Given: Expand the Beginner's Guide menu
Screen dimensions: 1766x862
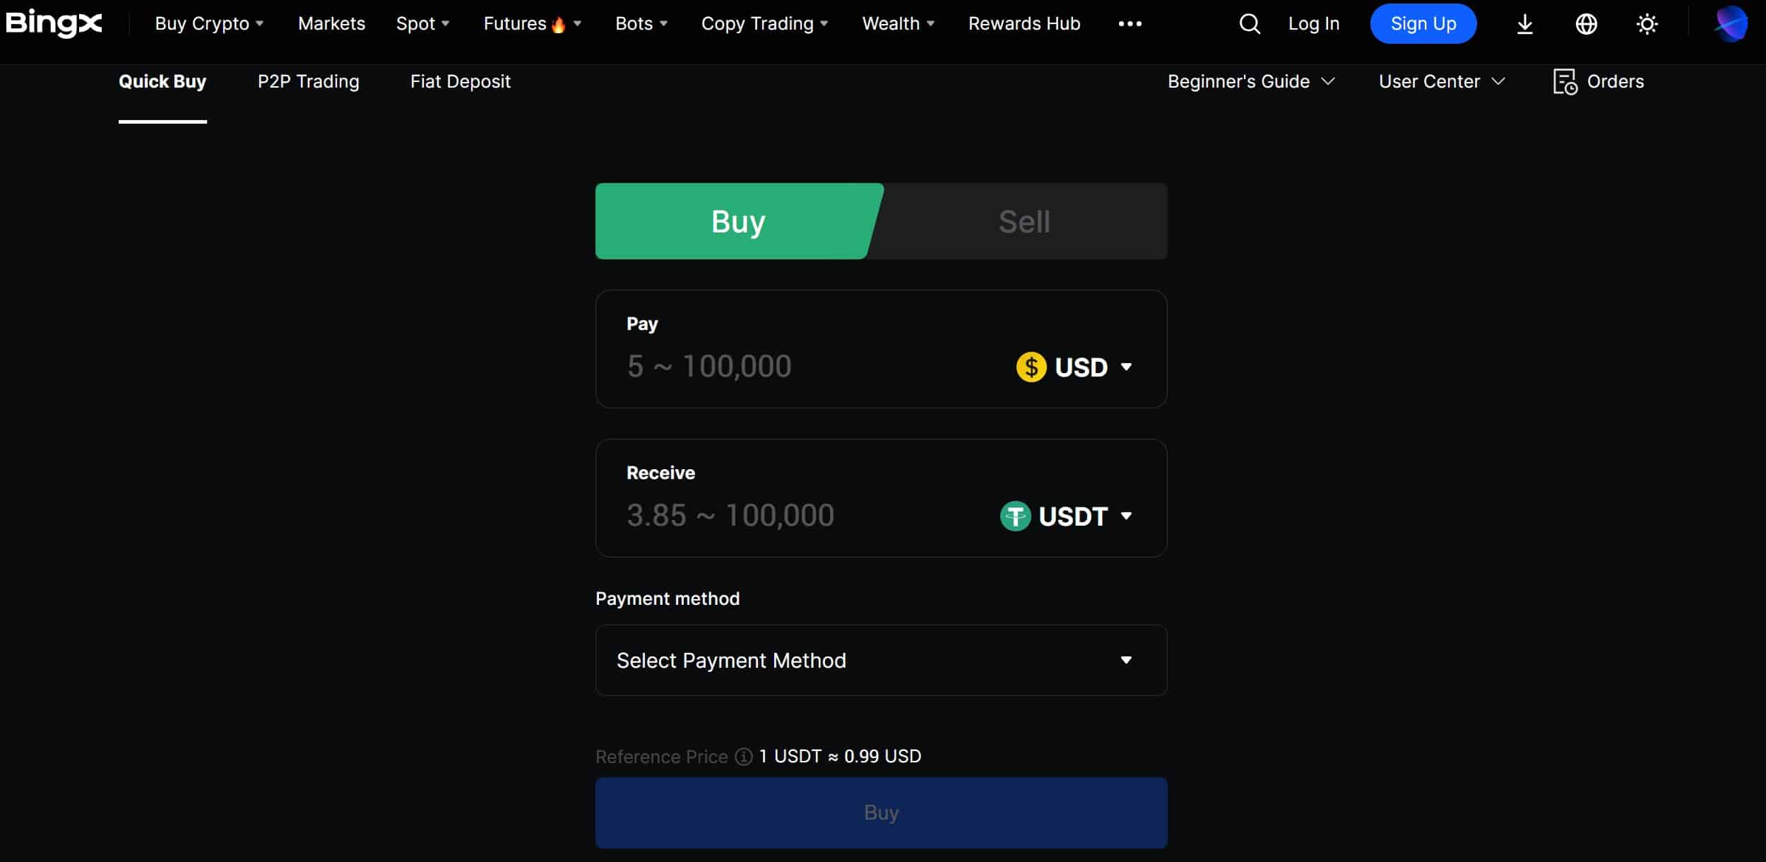Looking at the screenshot, I should (1251, 82).
